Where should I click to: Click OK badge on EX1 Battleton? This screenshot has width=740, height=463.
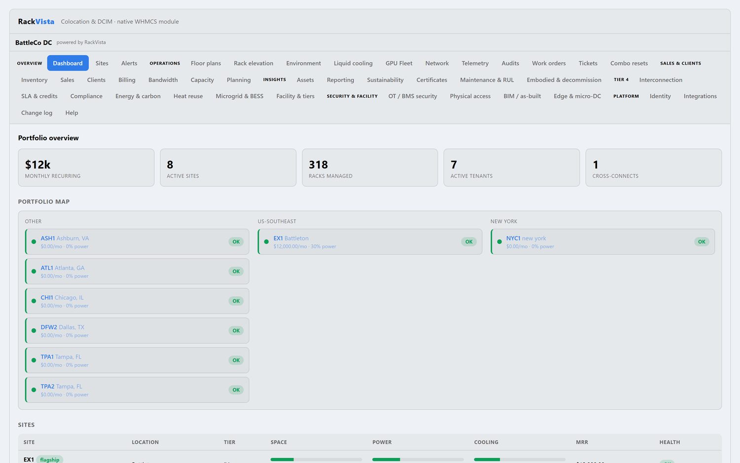pos(469,242)
